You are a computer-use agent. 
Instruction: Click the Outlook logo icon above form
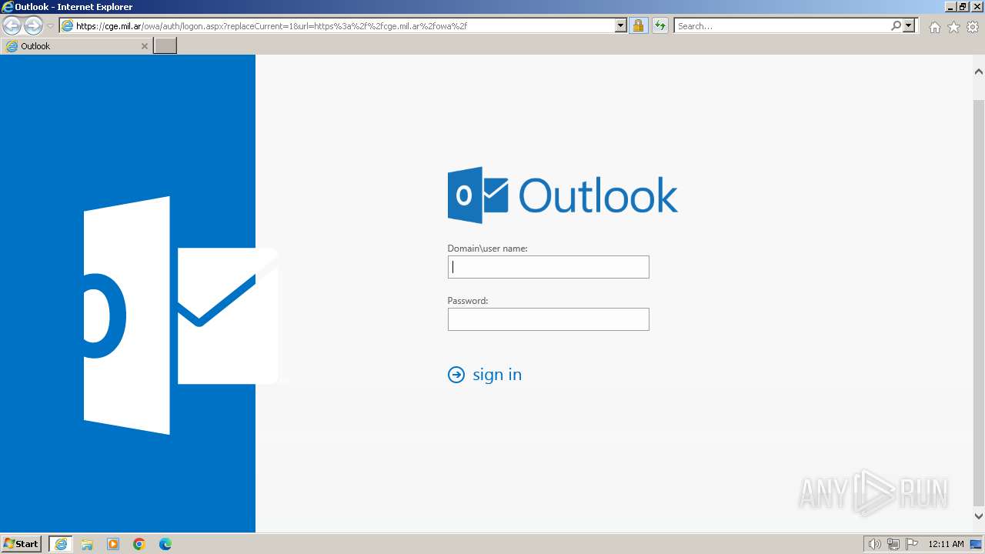(x=478, y=195)
